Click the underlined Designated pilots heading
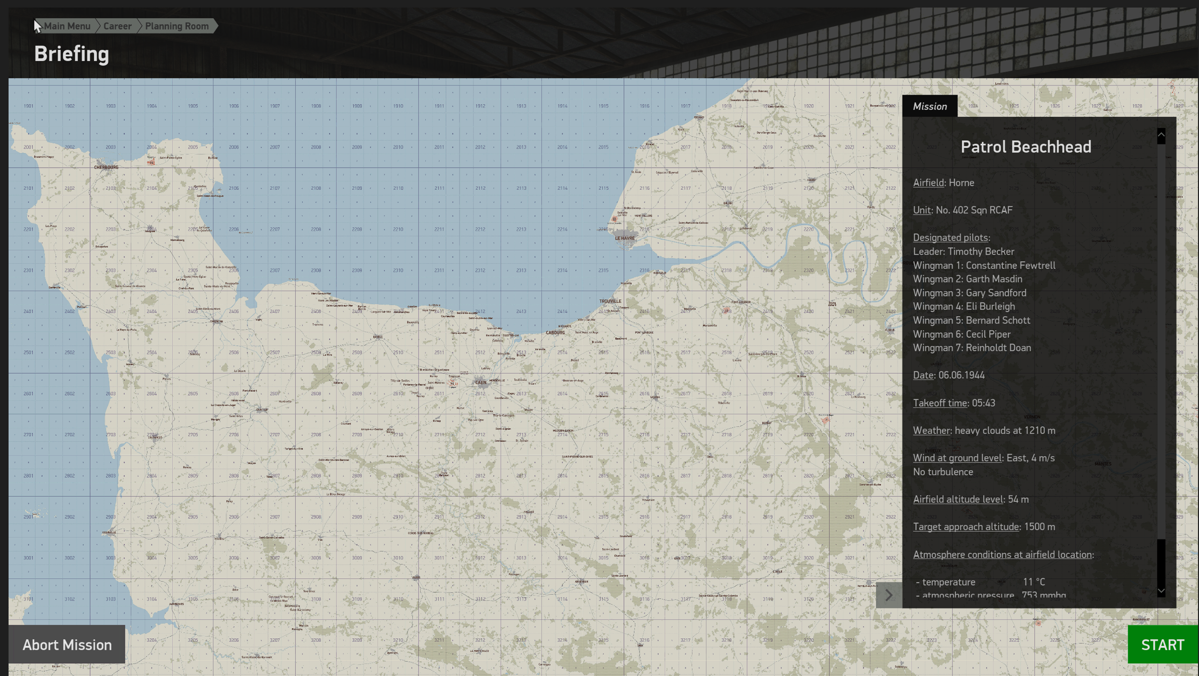Image resolution: width=1199 pixels, height=676 pixels. 950,238
